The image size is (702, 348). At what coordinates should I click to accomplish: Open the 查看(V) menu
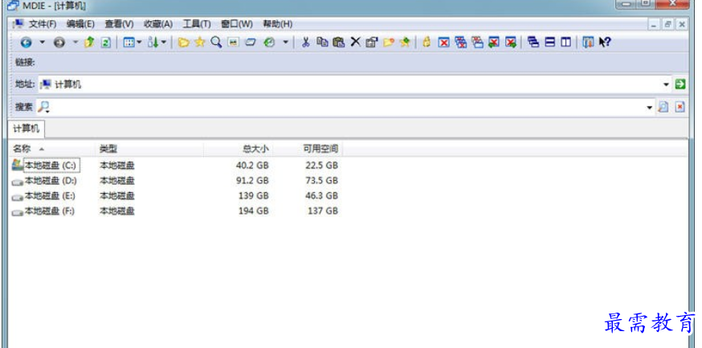coord(119,24)
